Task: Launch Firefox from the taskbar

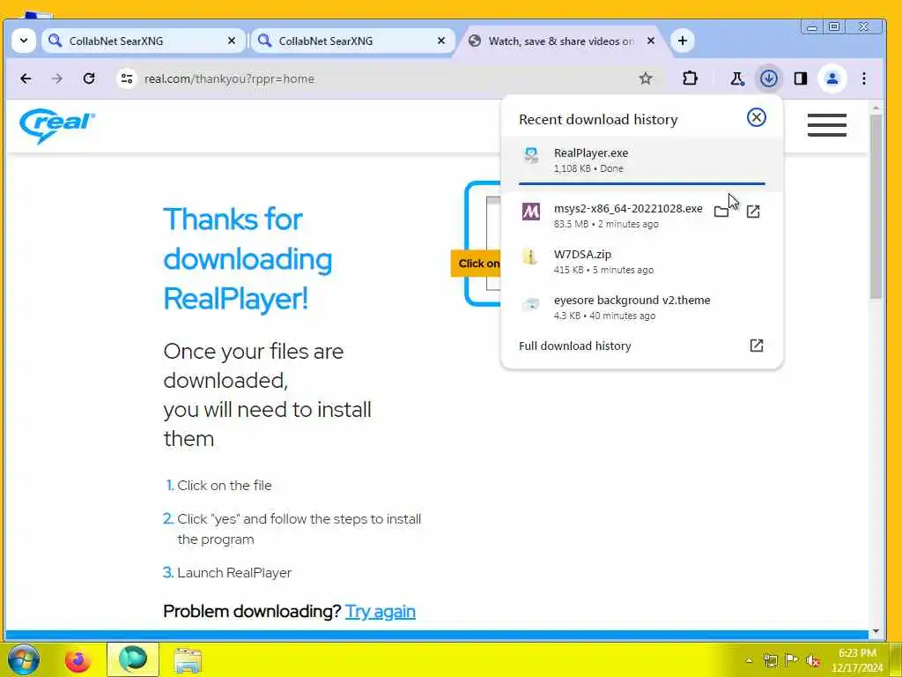Action: point(78,660)
